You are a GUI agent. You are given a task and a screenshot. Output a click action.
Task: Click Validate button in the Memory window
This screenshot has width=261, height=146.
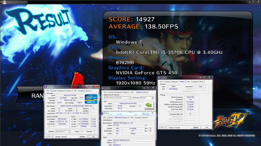coord(195,127)
